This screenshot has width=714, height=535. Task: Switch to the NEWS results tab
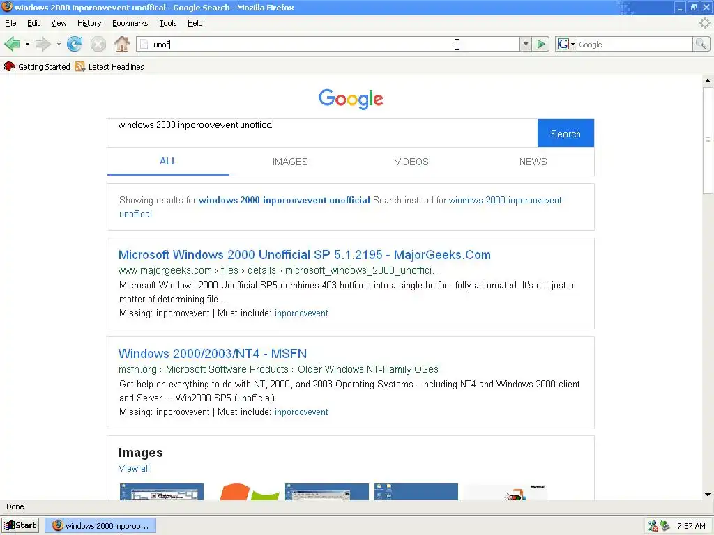(x=533, y=162)
